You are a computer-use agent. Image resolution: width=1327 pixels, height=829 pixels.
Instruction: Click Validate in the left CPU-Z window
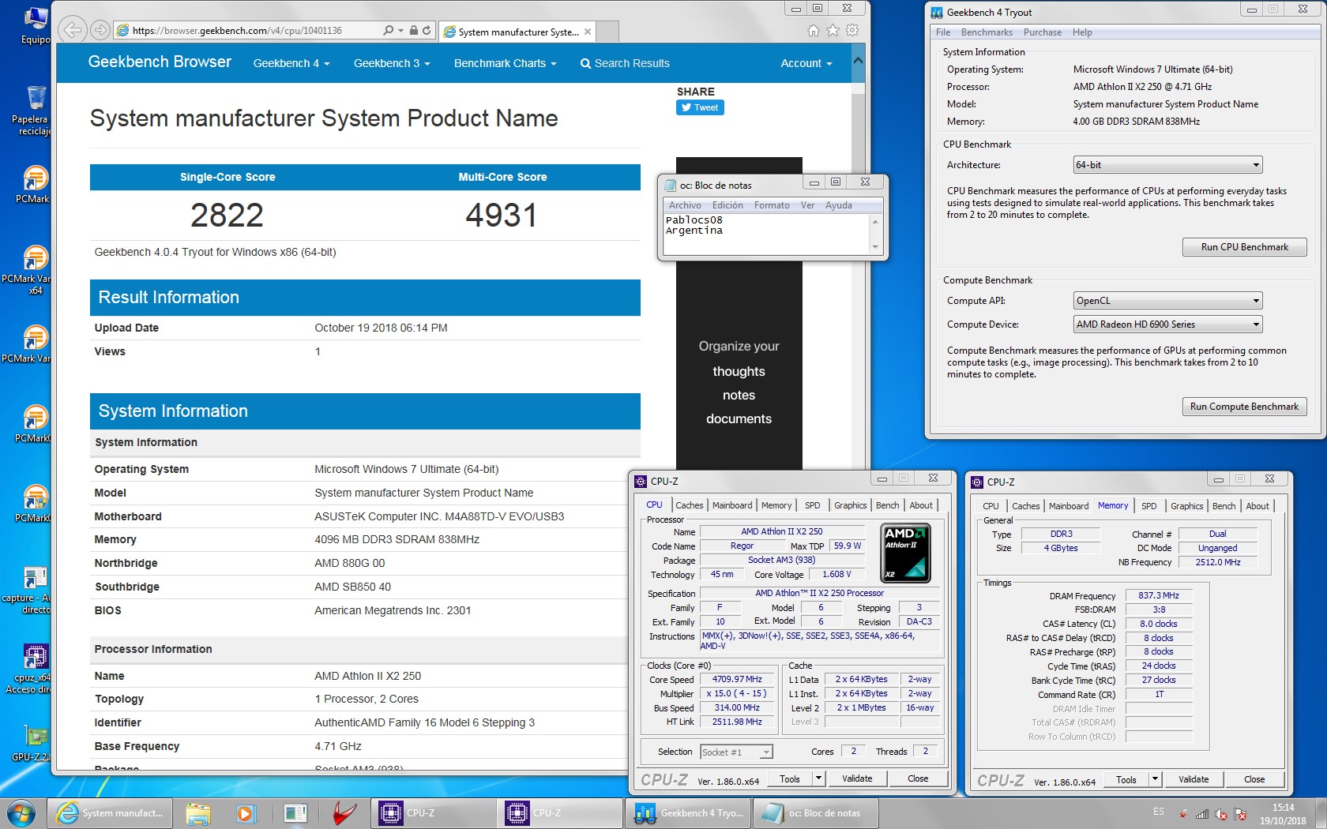point(857,778)
